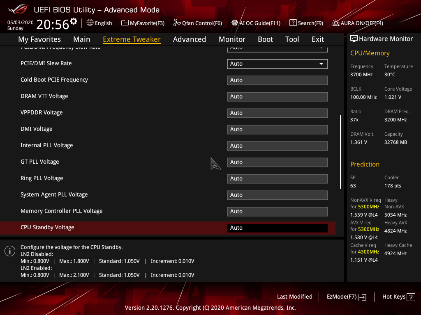Viewport: 421px width, 315px height.
Task: Click the Prediction heading
Action: click(365, 164)
